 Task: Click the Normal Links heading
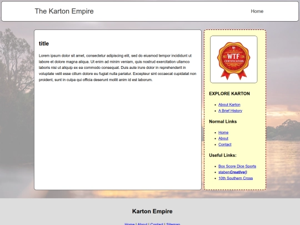click(223, 122)
